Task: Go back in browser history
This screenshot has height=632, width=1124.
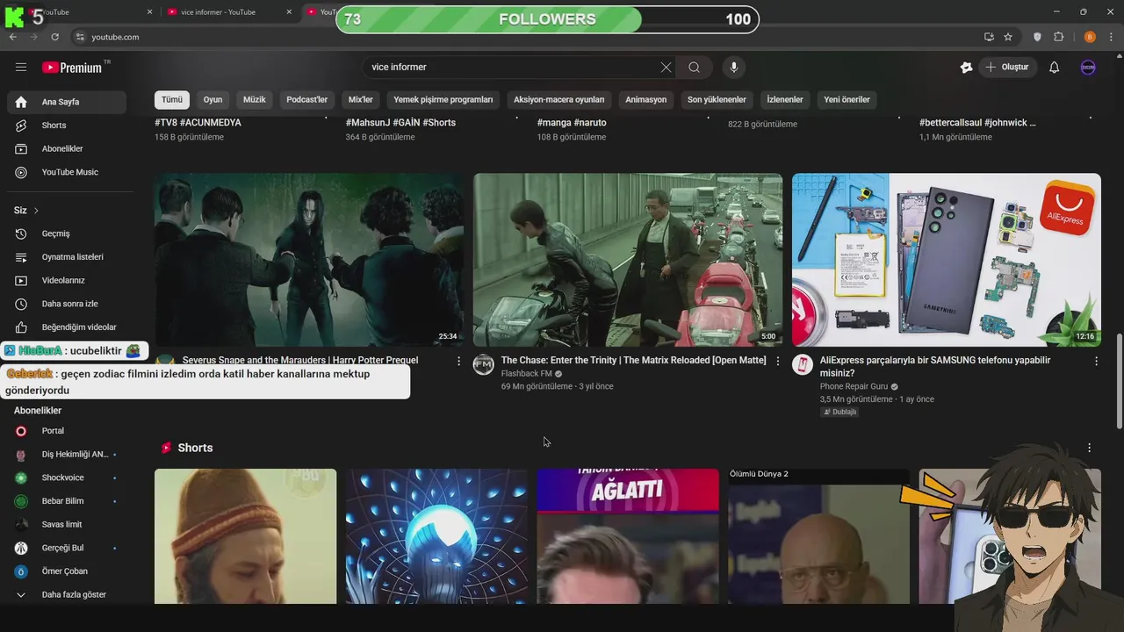Action: 12,37
